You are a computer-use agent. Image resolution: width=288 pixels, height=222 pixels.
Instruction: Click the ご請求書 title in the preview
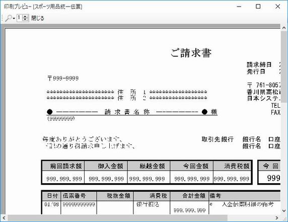click(x=191, y=53)
